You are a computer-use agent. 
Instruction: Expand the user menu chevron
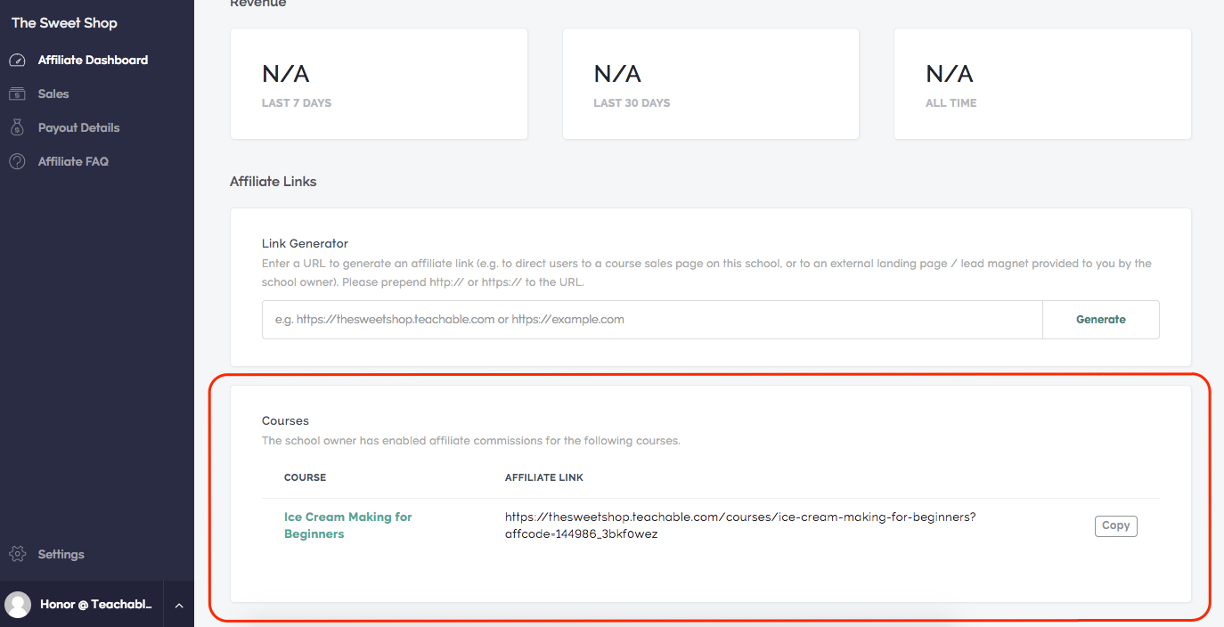tap(178, 606)
